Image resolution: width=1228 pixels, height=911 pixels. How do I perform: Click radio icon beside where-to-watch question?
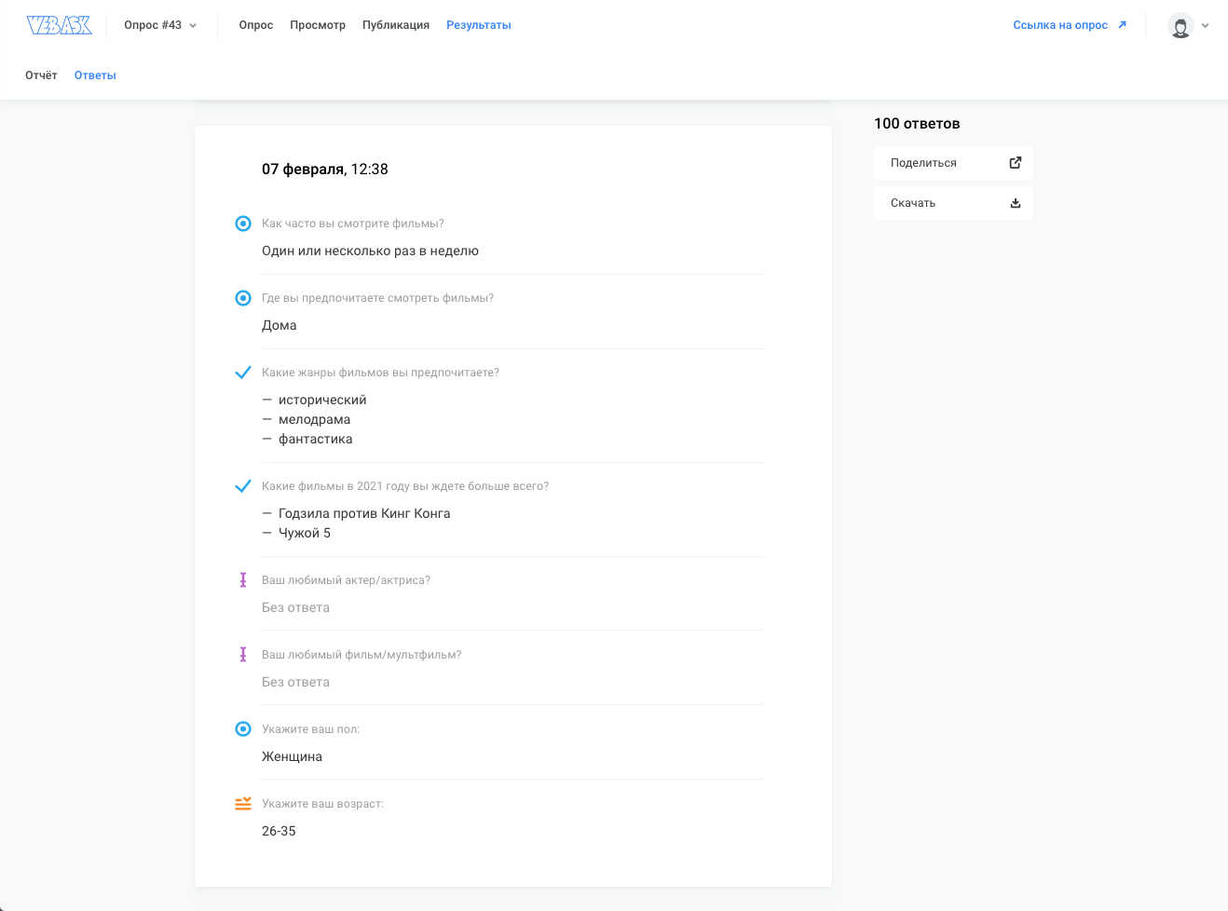point(243,298)
